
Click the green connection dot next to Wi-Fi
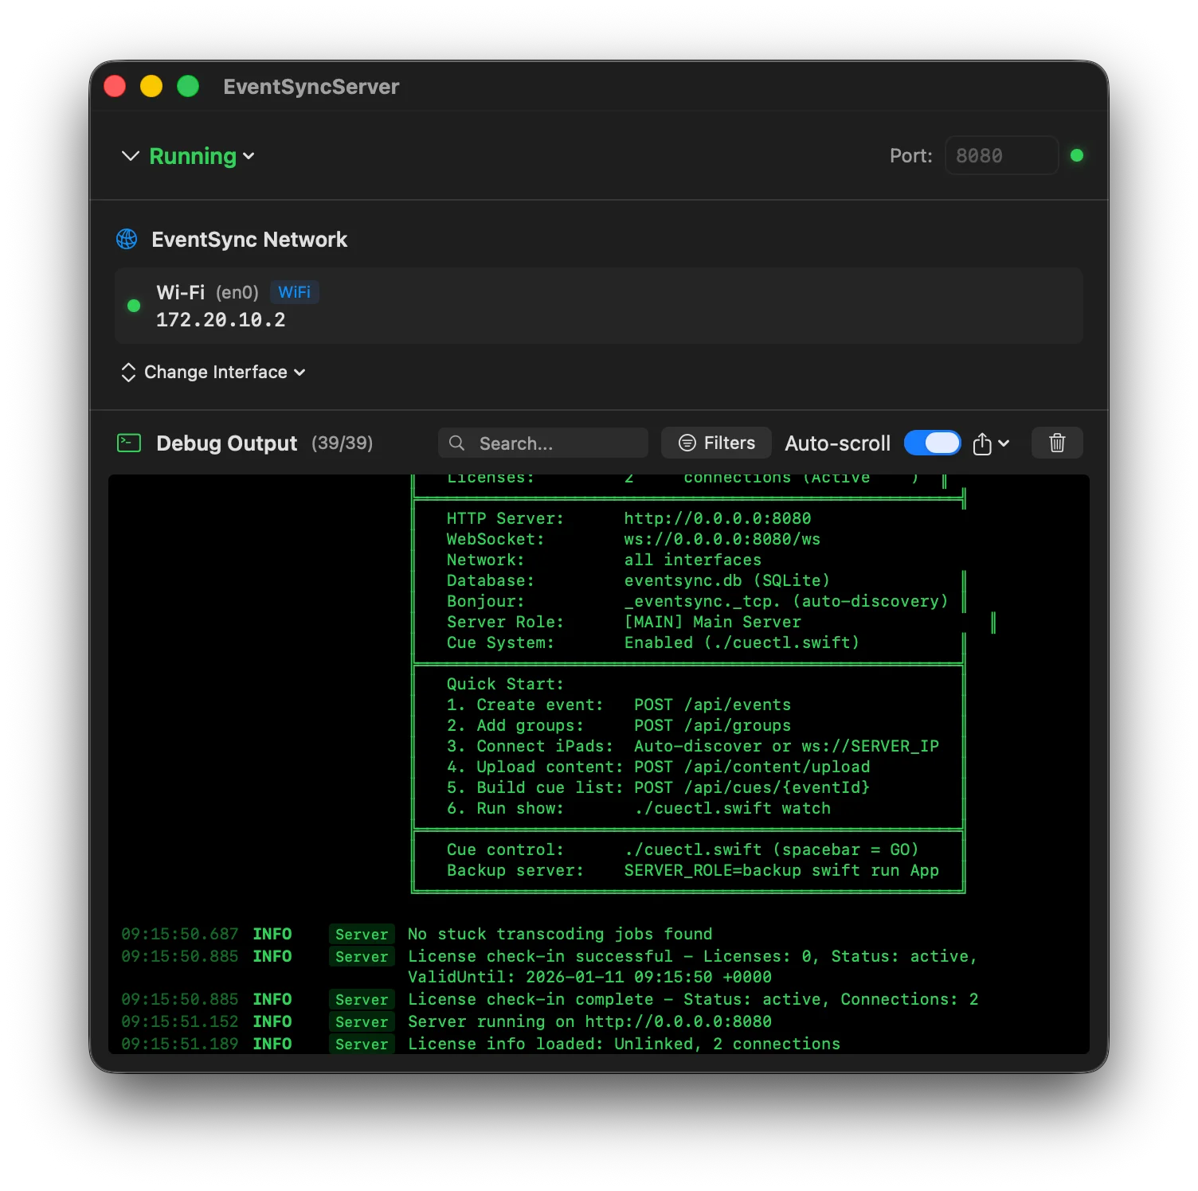[134, 306]
